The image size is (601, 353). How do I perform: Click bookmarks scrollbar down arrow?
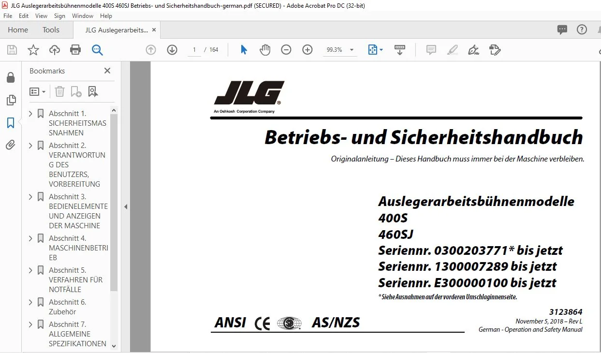point(114,346)
